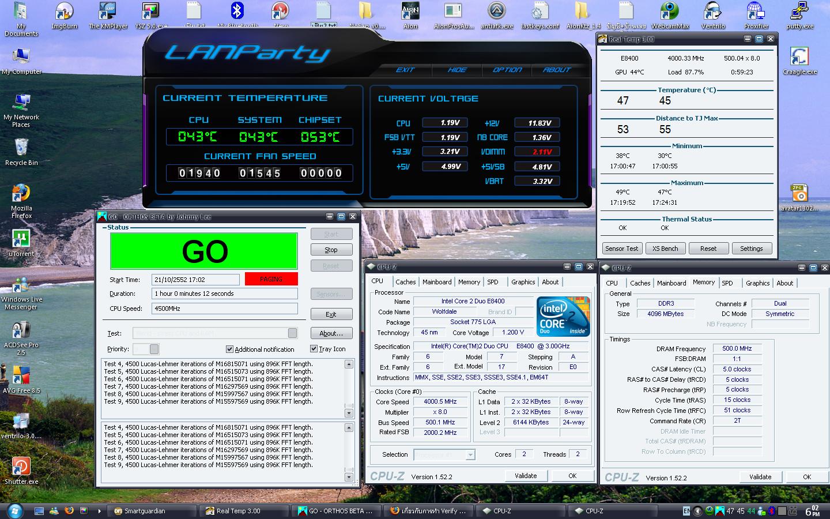Launch WebcamMax from the desktop

tap(670, 15)
